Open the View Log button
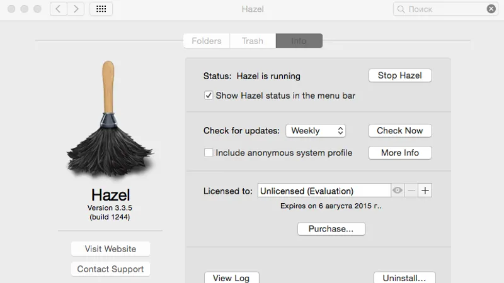Viewport: 504px width, 283px height. point(231,278)
